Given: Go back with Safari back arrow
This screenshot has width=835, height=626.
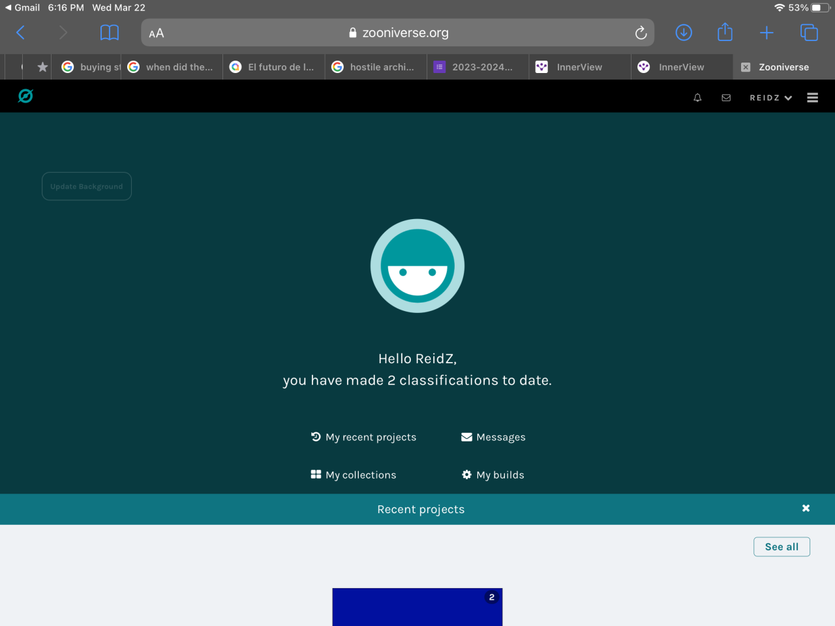Looking at the screenshot, I should pos(20,33).
